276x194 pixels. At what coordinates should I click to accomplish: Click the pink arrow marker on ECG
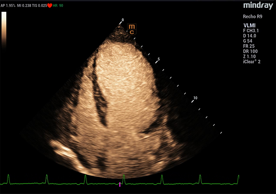pos(120,184)
